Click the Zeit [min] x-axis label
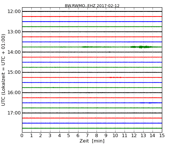The image size is (184, 147). [92, 141]
